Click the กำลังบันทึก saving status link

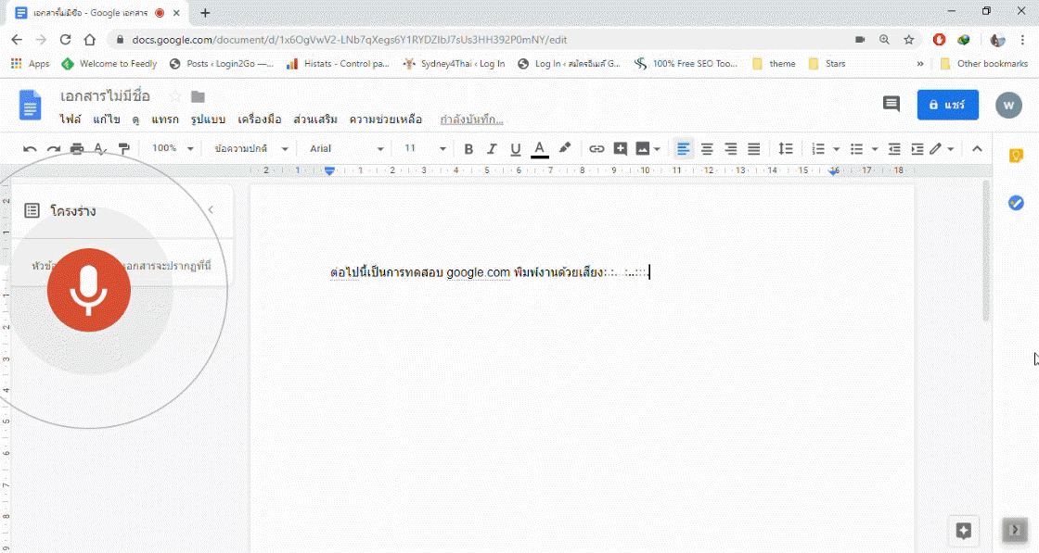pos(472,119)
